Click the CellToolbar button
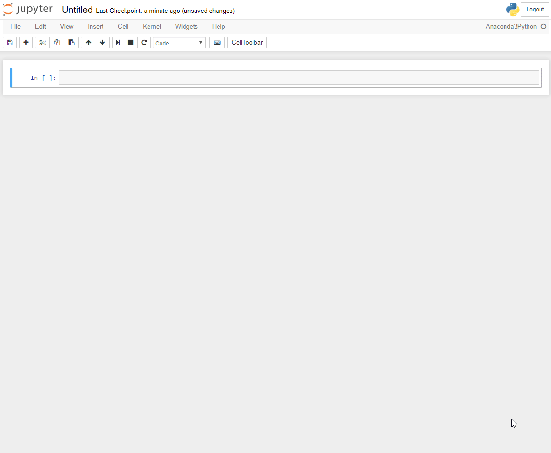Screen dimensions: 551x453 [x=247, y=43]
